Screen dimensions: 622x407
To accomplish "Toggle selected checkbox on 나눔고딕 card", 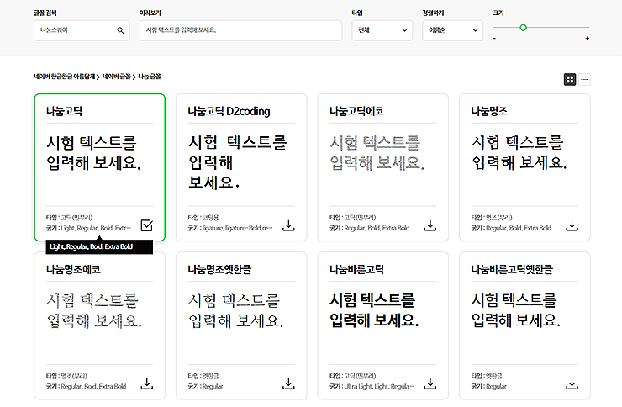I will coord(147,225).
